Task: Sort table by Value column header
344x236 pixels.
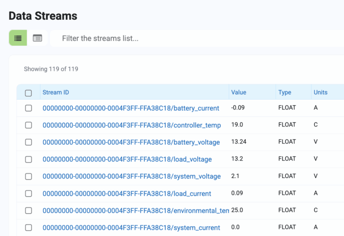Action: tap(238, 93)
